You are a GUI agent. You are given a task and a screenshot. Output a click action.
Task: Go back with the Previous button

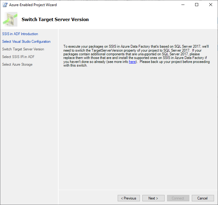pyautogui.click(x=129, y=198)
